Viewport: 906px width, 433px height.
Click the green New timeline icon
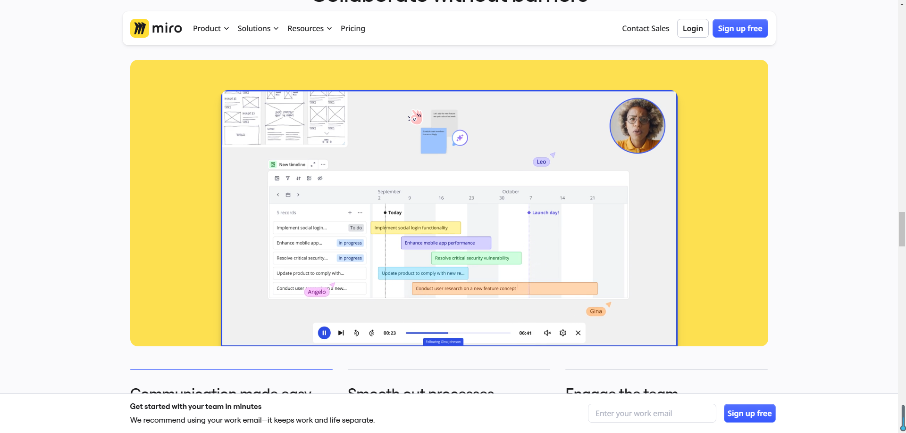click(x=273, y=164)
